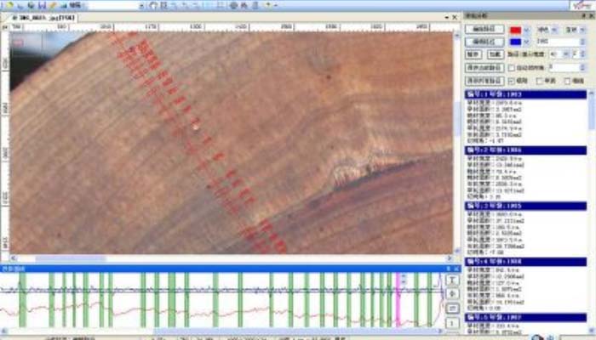This screenshot has height=340, width=596.
Task: Click the third button beside the profile chart
Action: click(x=452, y=308)
